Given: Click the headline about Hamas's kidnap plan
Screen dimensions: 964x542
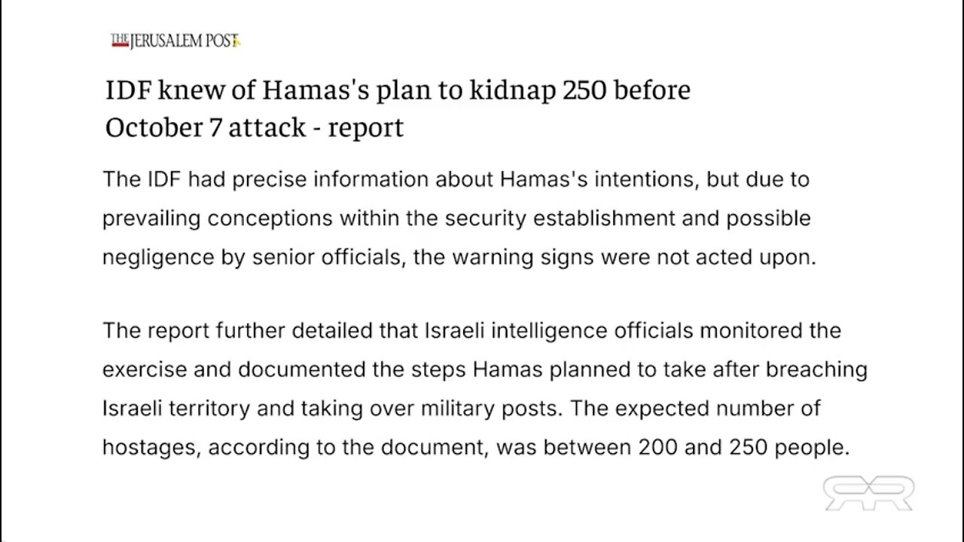Looking at the screenshot, I should pyautogui.click(x=398, y=108).
